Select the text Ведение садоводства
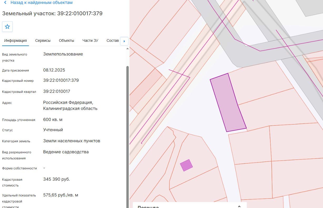The height and width of the screenshot is (208, 323). click(66, 152)
